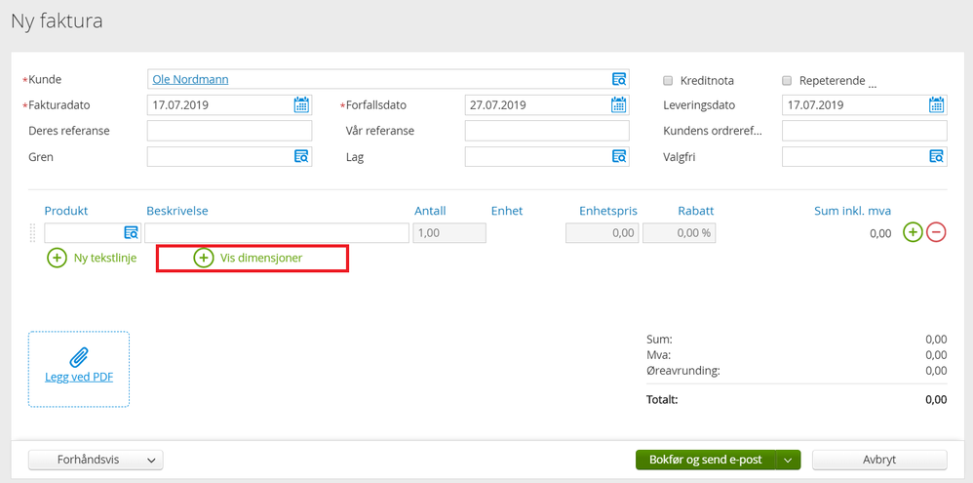Click the Enhet column header
The height and width of the screenshot is (483, 973).
tap(507, 211)
